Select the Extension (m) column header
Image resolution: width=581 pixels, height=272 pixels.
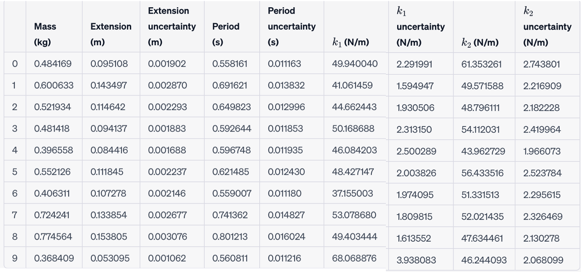click(111, 34)
